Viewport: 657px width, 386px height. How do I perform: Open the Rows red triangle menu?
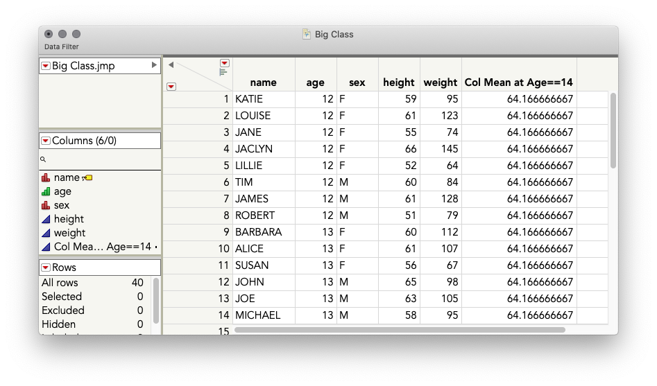point(46,267)
